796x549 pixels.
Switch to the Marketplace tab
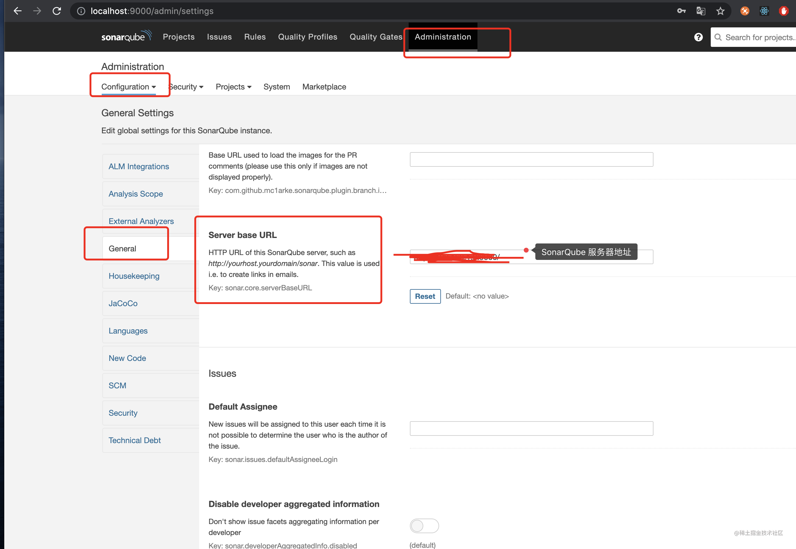pos(324,87)
